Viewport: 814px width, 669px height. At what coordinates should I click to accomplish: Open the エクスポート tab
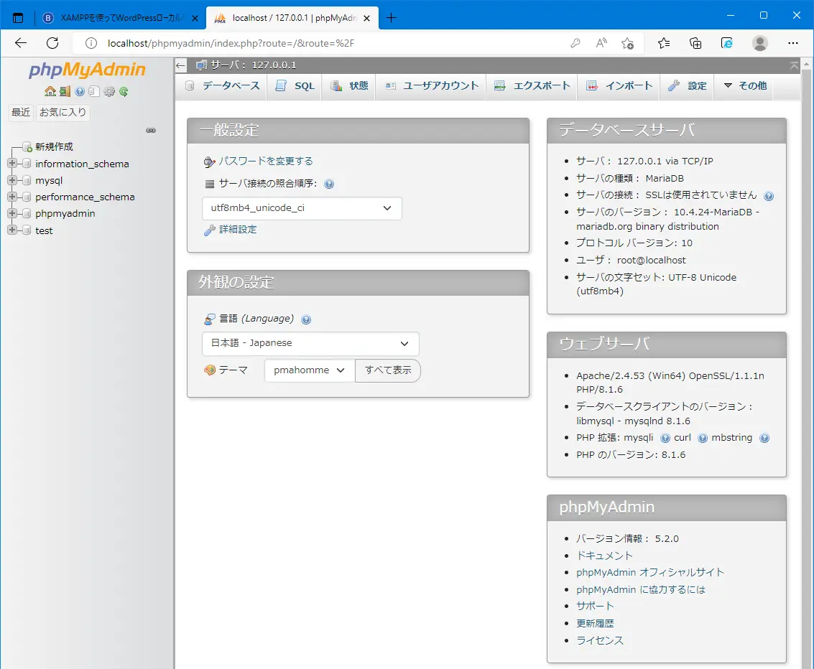click(532, 85)
